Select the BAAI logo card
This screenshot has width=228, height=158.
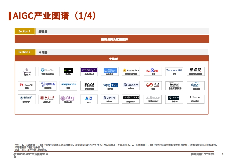click(89, 86)
